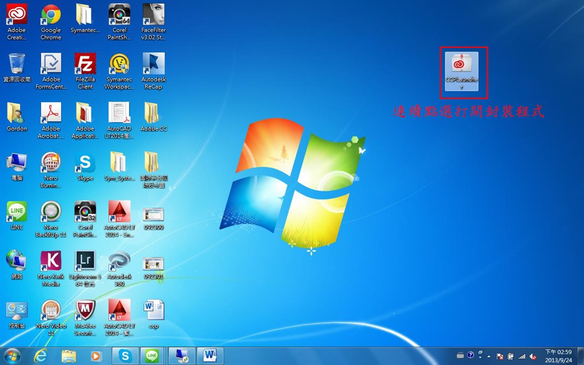This screenshot has height=365, width=584.
Task: Select the Nero BackItUp 11 shortcut
Action: 51,219
